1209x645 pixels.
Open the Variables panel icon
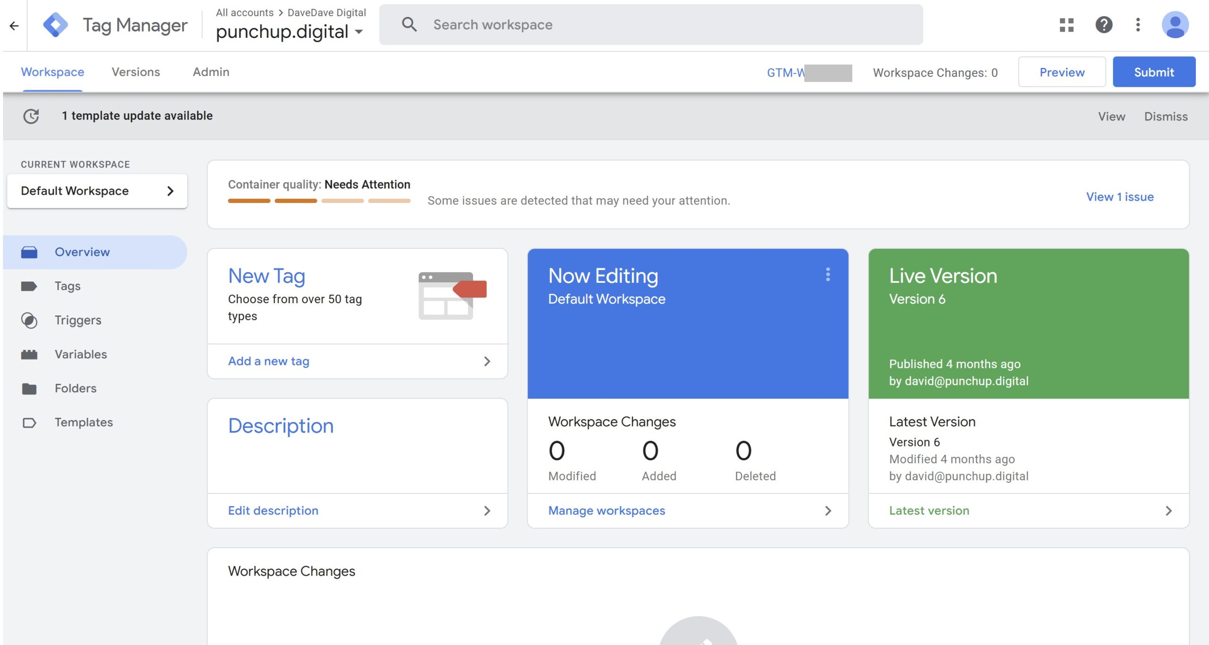[29, 354]
